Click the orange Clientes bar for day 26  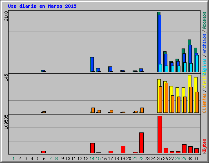167,98
